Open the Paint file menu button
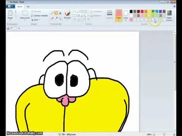This screenshot has width=182, height=136. [11, 6]
